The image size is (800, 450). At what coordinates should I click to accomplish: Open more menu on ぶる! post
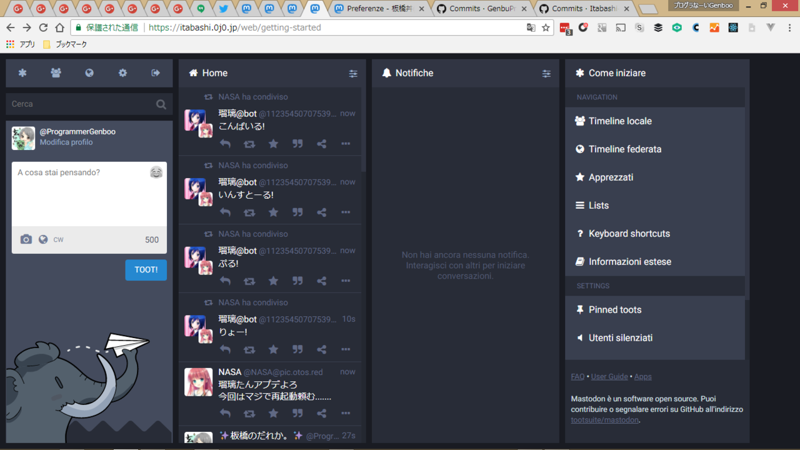346,281
